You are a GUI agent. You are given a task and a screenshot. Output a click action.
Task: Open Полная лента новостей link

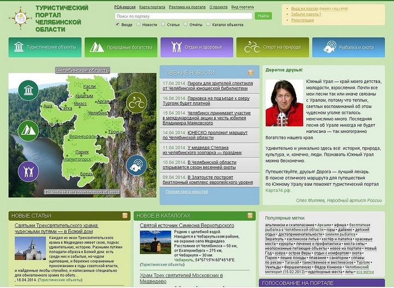click(x=187, y=191)
